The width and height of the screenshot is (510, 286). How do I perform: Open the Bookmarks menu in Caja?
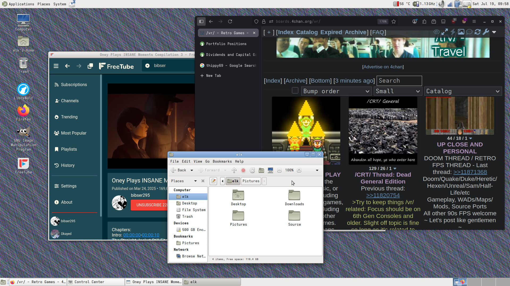tap(222, 162)
